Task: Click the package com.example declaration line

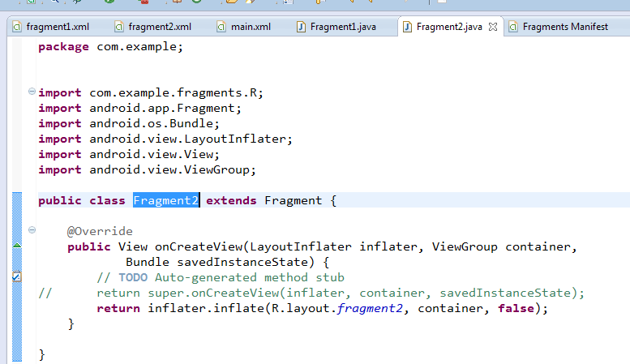Action: pyautogui.click(x=110, y=46)
